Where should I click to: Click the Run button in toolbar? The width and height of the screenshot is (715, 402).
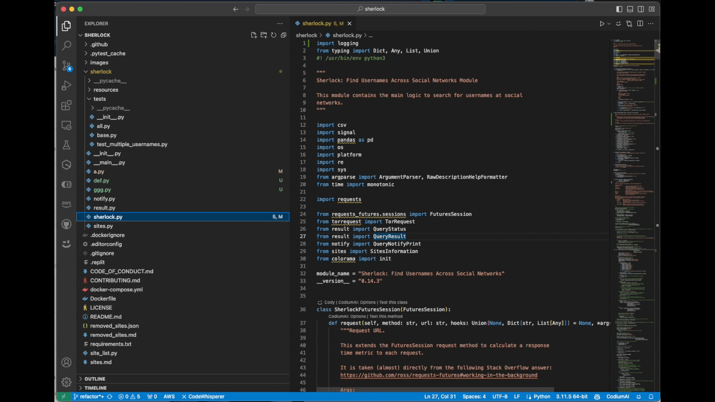click(x=602, y=23)
